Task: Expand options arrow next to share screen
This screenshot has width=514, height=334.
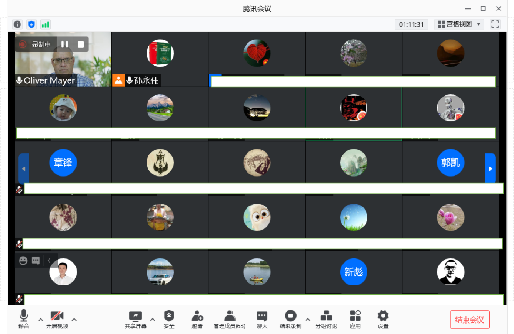Action: click(x=152, y=319)
